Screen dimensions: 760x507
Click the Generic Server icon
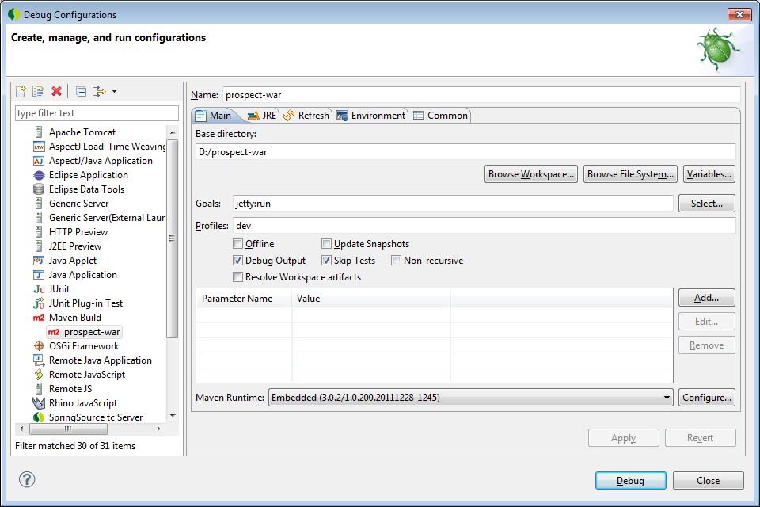click(x=39, y=204)
